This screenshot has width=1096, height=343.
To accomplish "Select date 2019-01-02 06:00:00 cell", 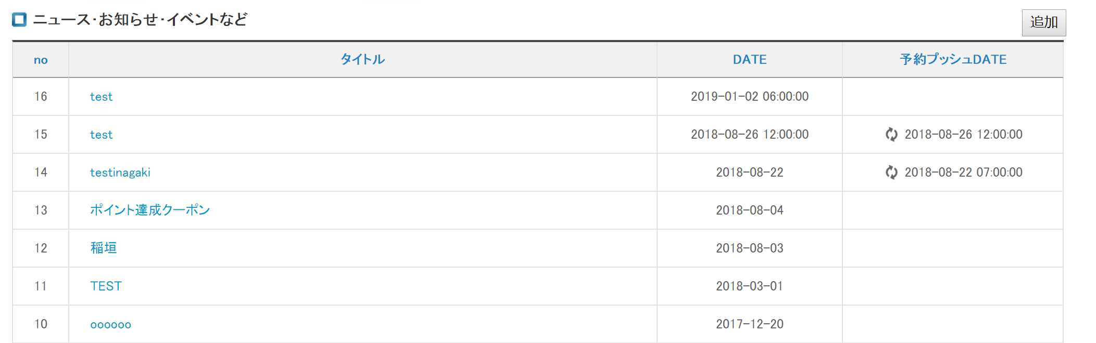I will [750, 96].
